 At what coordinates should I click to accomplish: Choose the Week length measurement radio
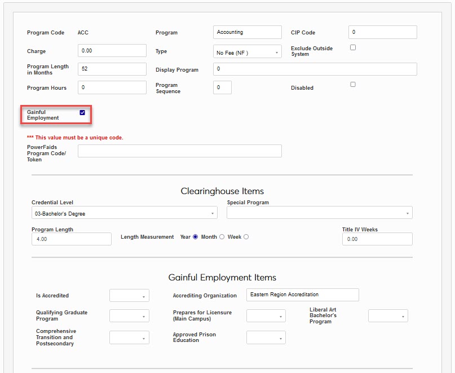(x=246, y=237)
